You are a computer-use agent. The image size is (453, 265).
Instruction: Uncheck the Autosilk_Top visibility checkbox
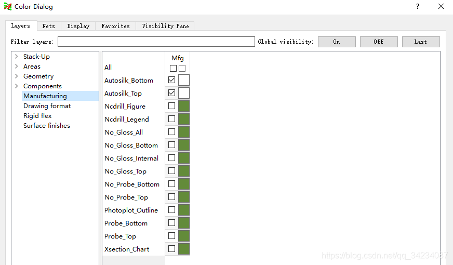coord(172,93)
